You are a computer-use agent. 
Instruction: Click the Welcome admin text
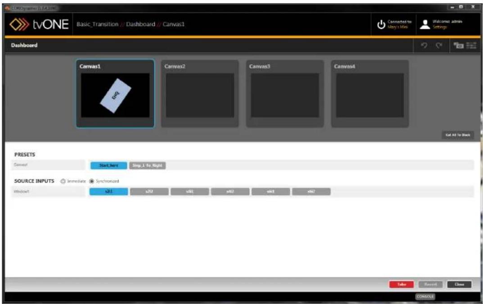(447, 22)
